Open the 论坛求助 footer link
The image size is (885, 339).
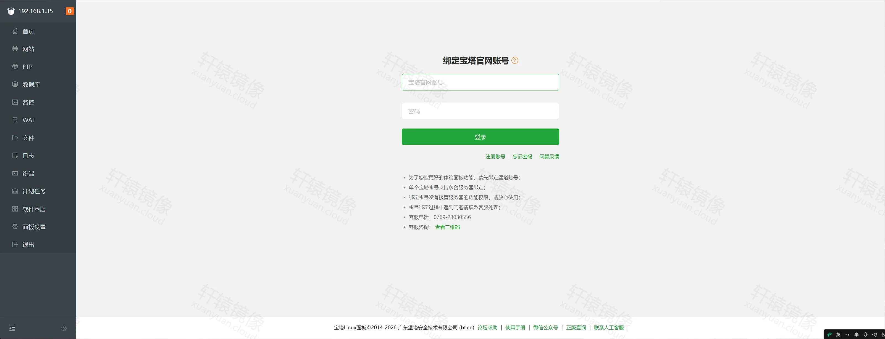(487, 328)
